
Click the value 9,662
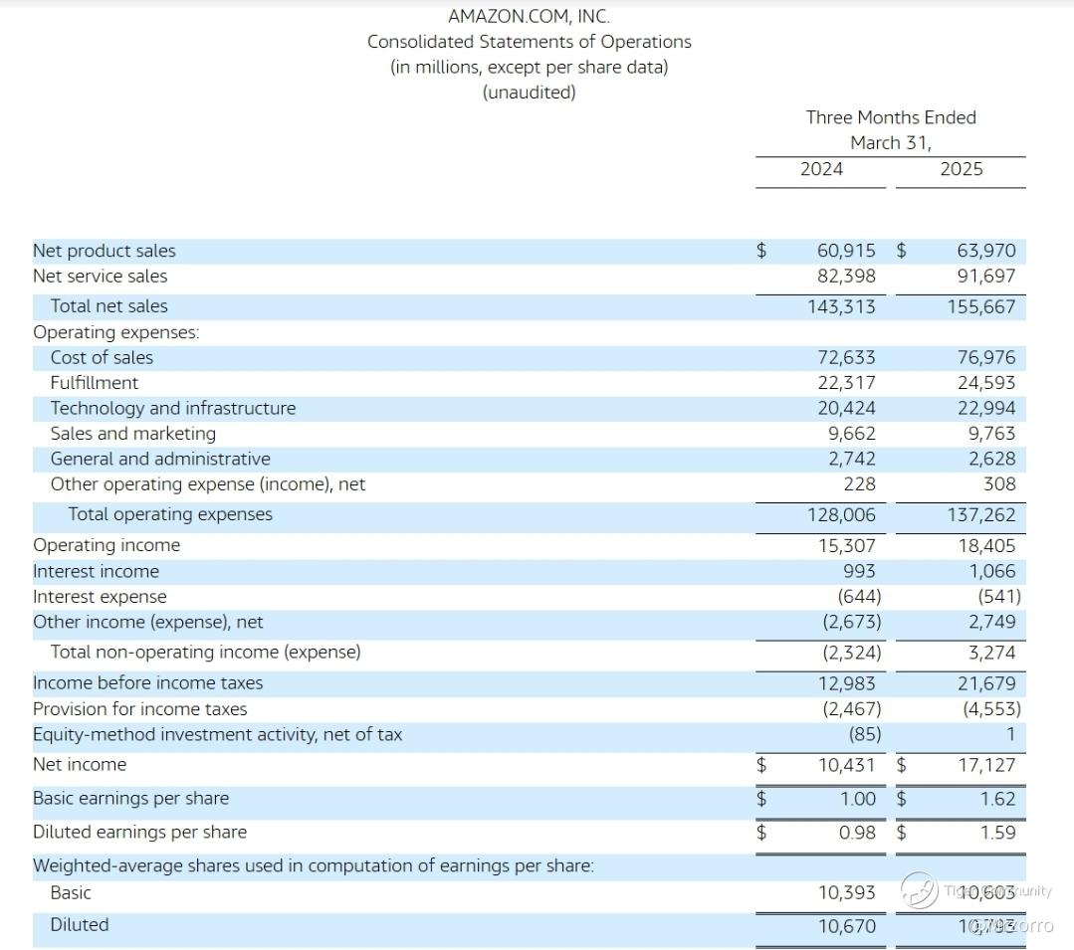[x=851, y=434]
